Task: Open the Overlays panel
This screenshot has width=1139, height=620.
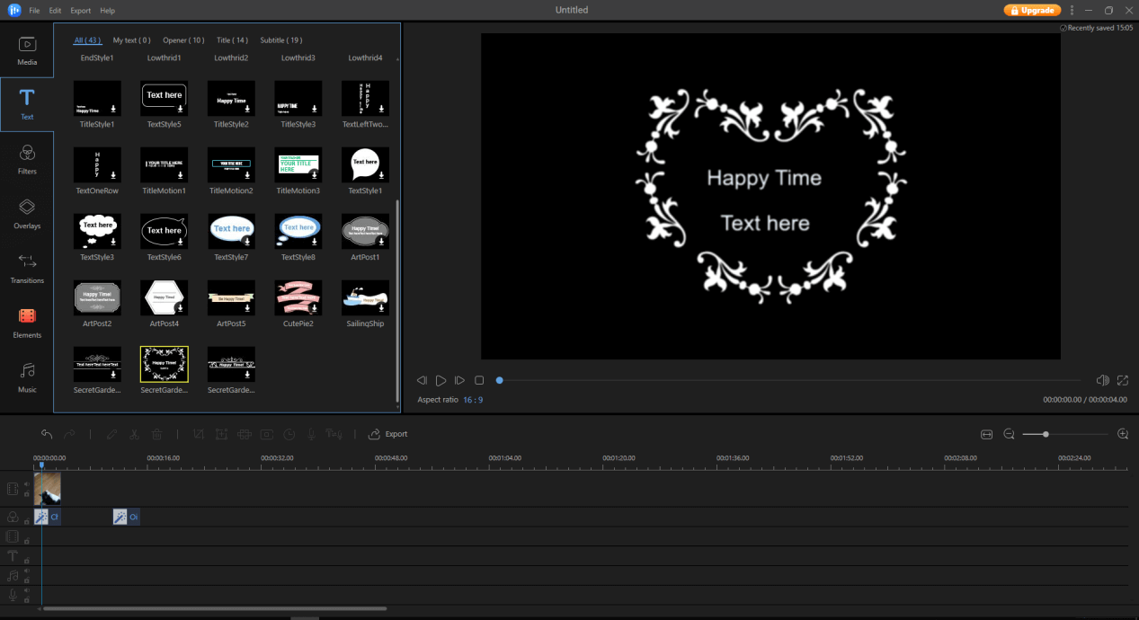Action: [27, 213]
